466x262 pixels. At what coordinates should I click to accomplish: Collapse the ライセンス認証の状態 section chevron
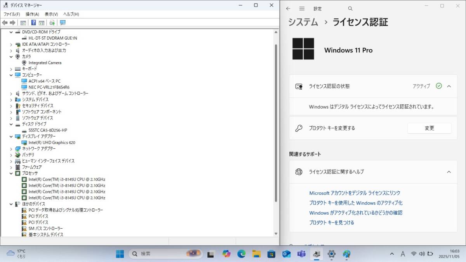click(449, 86)
